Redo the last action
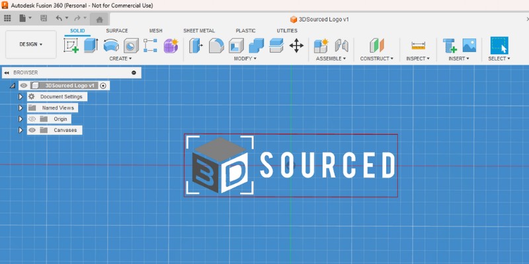The width and height of the screenshot is (529, 264). 77,18
